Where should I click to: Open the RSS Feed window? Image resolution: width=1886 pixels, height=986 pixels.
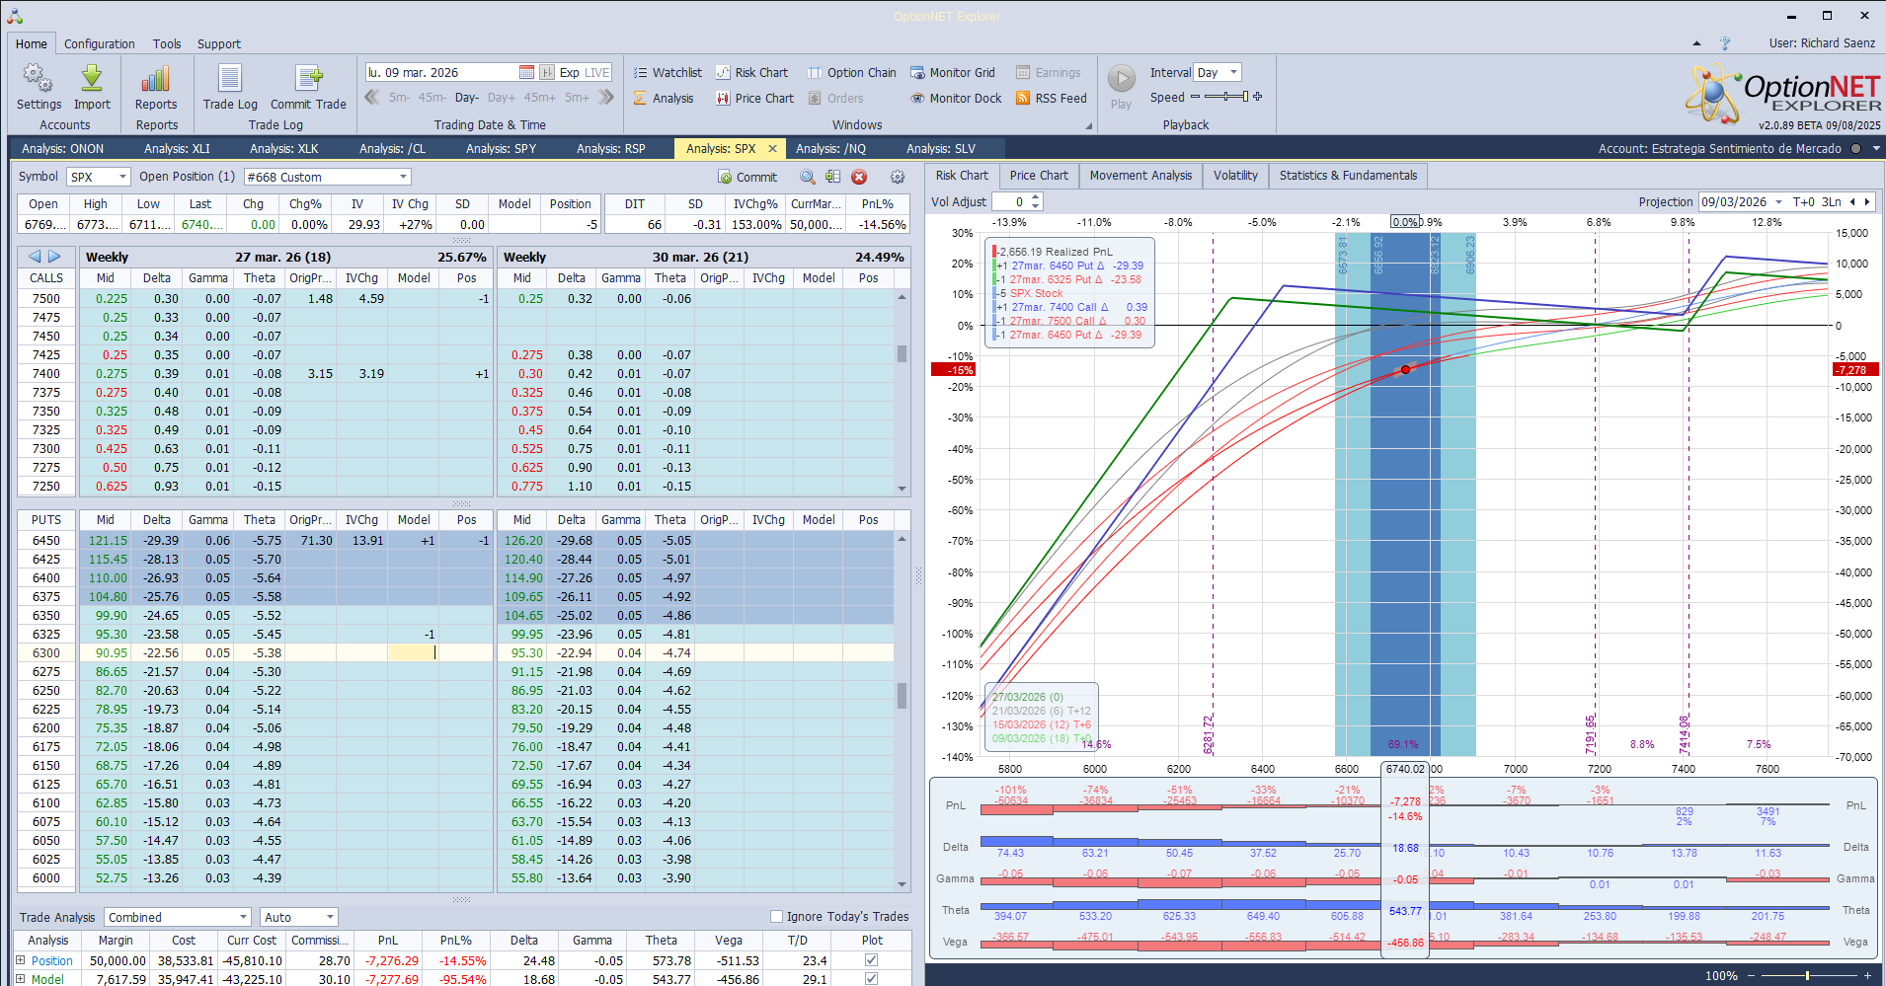click(1051, 98)
